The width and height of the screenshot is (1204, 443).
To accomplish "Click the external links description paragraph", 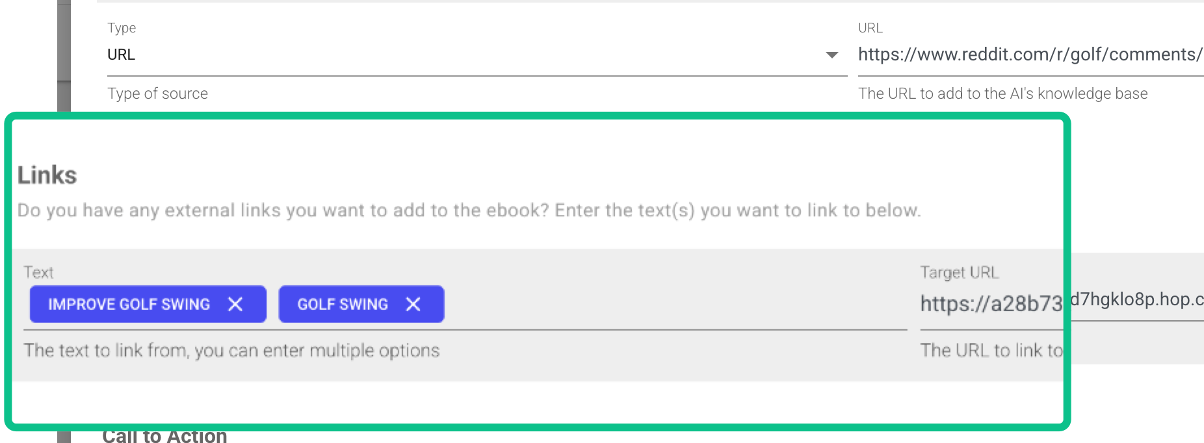I will [x=468, y=210].
